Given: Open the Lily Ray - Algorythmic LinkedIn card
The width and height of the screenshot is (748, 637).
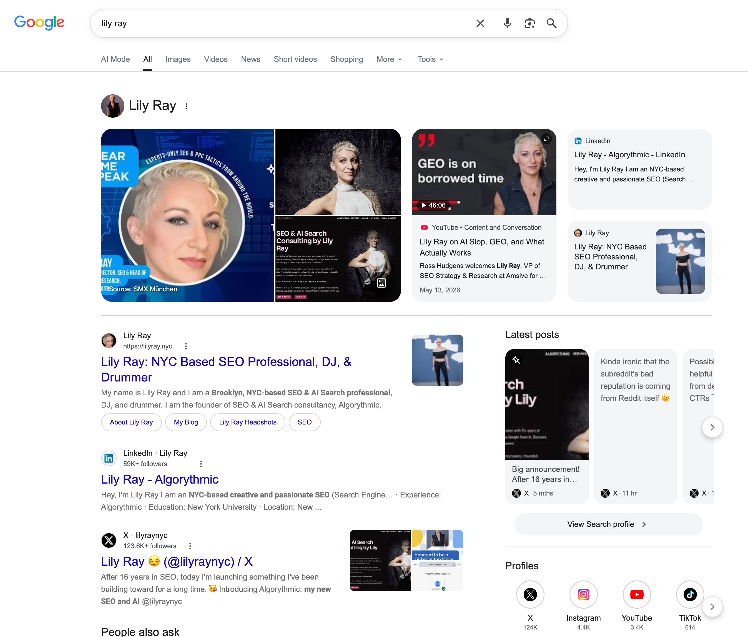Looking at the screenshot, I should click(639, 169).
